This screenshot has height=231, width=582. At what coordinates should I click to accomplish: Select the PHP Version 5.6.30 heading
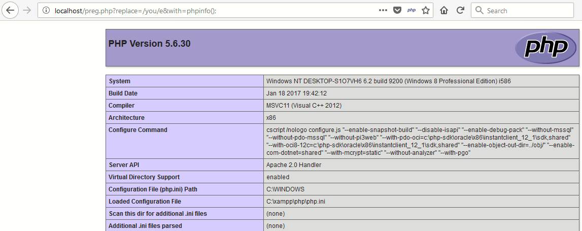point(149,44)
